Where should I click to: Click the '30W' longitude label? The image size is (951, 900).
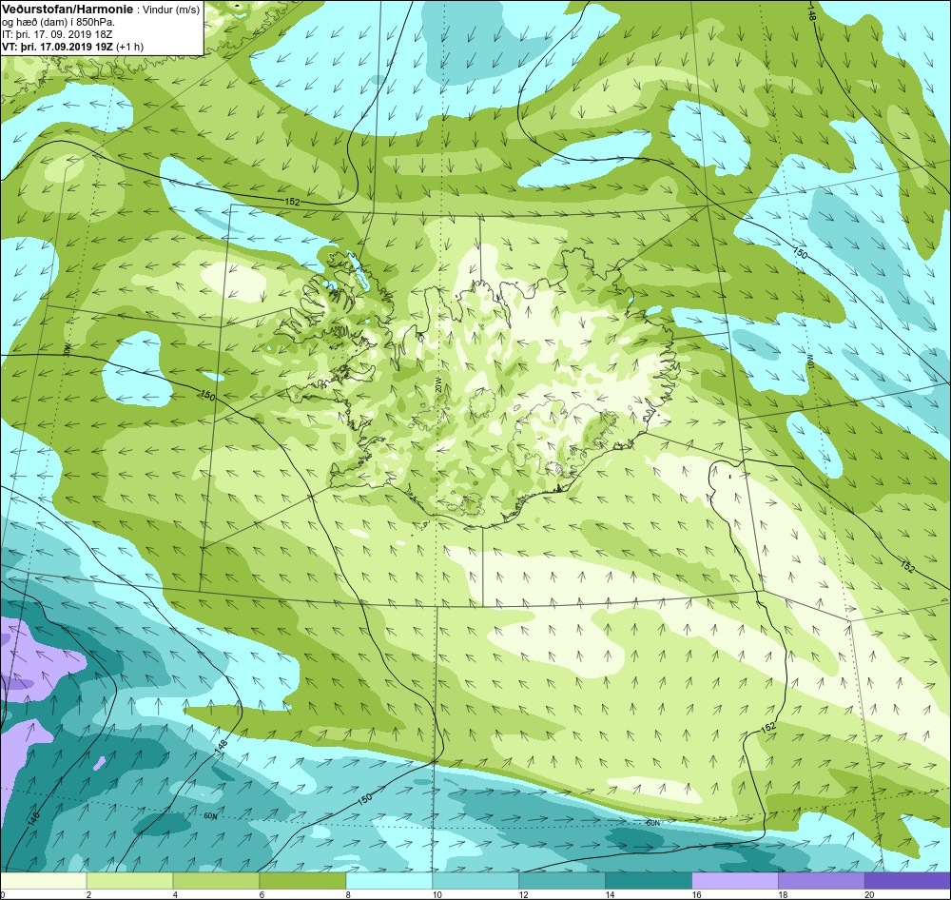click(x=67, y=349)
